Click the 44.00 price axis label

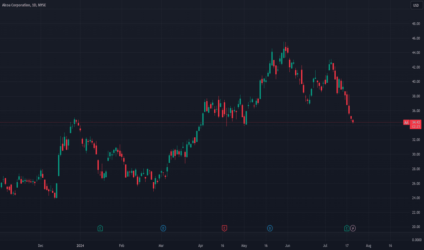(x=416, y=53)
